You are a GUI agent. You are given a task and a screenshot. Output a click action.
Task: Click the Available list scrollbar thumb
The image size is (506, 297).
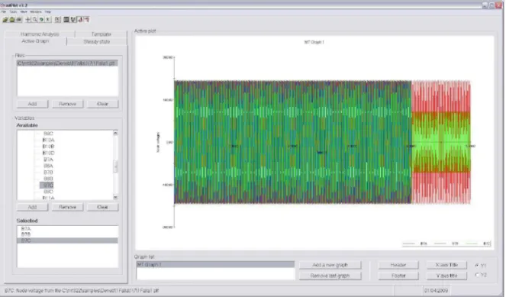click(x=115, y=167)
